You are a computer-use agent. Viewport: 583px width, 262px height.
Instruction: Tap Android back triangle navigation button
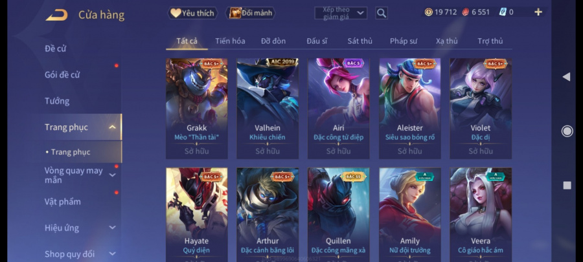(x=566, y=77)
